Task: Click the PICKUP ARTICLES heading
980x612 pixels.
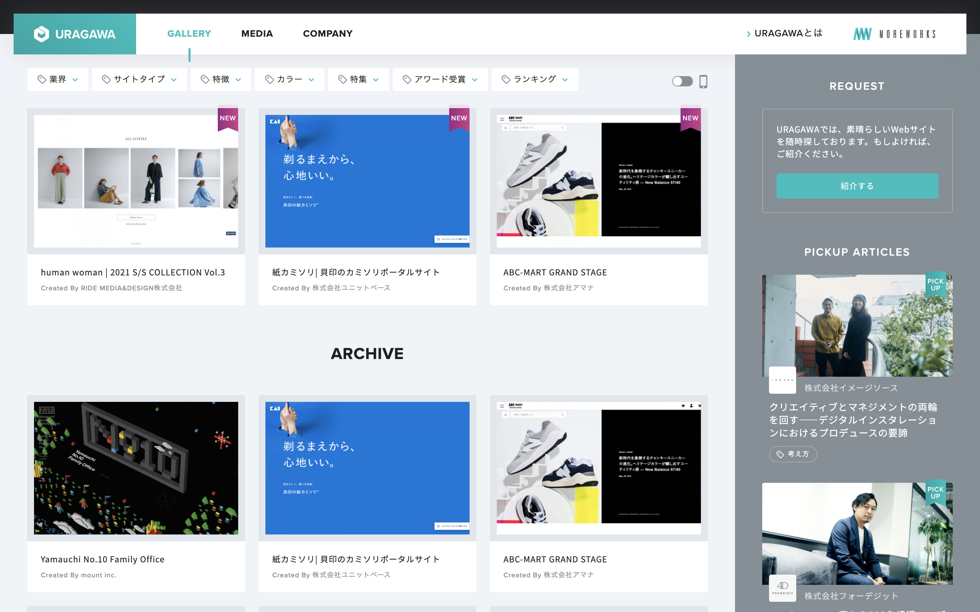Action: (857, 252)
